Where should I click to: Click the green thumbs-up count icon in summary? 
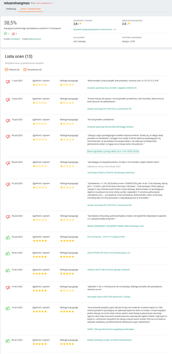tap(6, 34)
